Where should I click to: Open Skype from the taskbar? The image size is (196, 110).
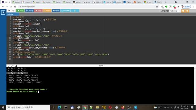[135, 107]
